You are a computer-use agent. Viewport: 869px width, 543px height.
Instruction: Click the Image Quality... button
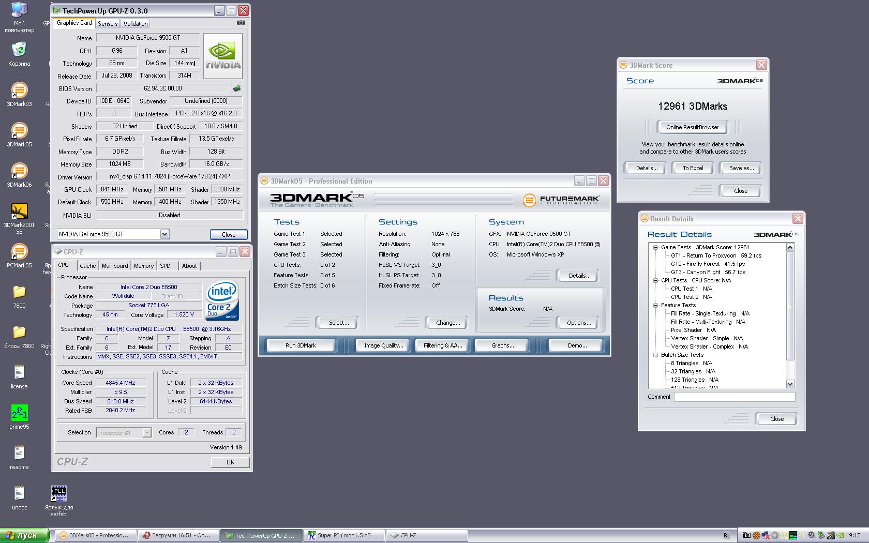pyautogui.click(x=383, y=345)
